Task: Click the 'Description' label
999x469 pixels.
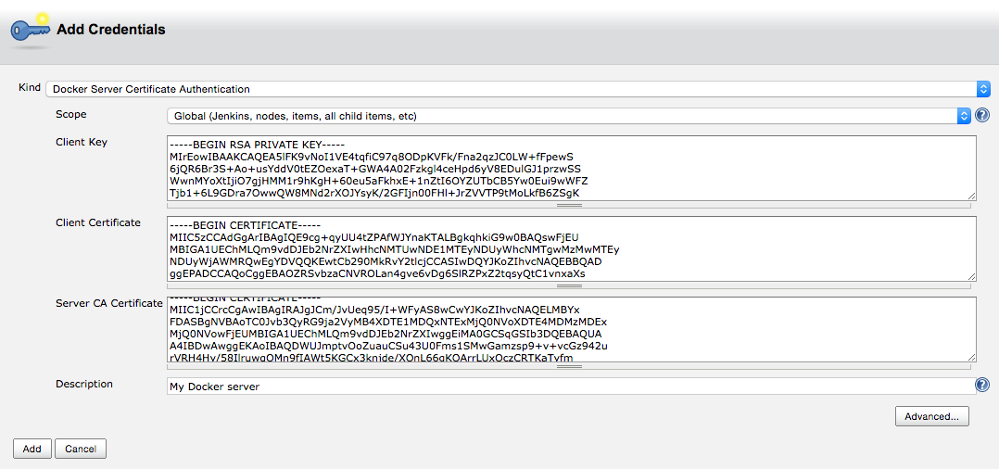Action: tap(84, 384)
